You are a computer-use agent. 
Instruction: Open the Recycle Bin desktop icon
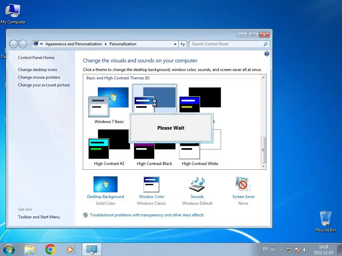[x=325, y=221]
